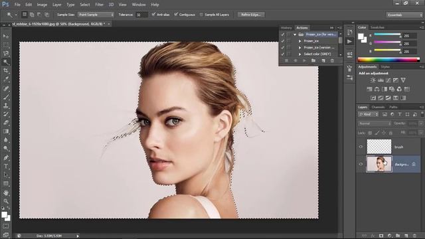This screenshot has width=425, height=239.
Task: Click the Vibrance adjustment icon
Action: coord(403,80)
